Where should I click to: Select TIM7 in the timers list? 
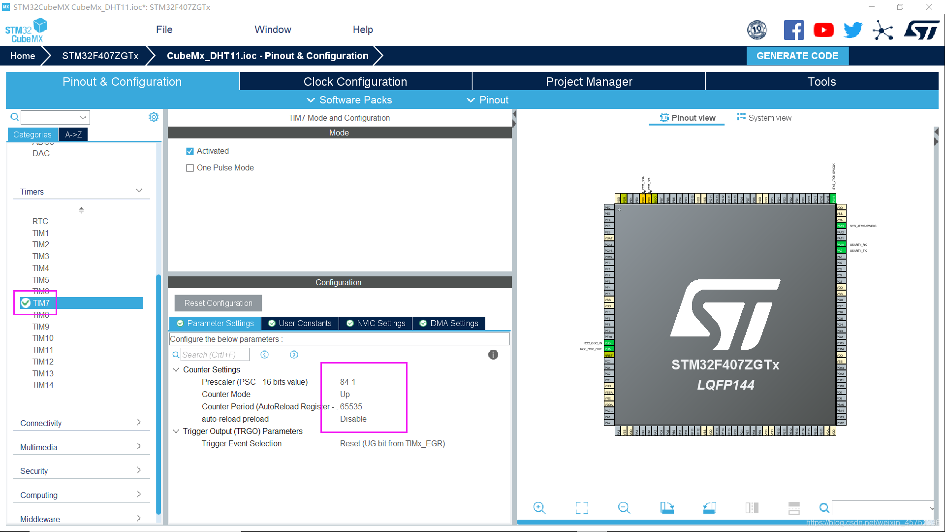[x=81, y=303]
